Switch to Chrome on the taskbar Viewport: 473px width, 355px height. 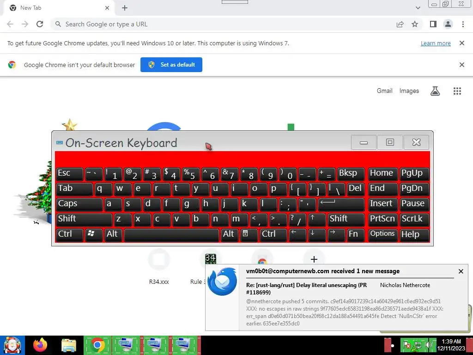(97, 345)
